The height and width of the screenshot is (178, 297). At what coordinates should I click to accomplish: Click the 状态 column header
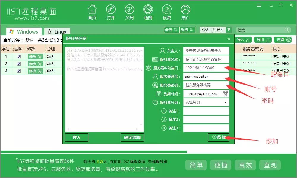284,49
